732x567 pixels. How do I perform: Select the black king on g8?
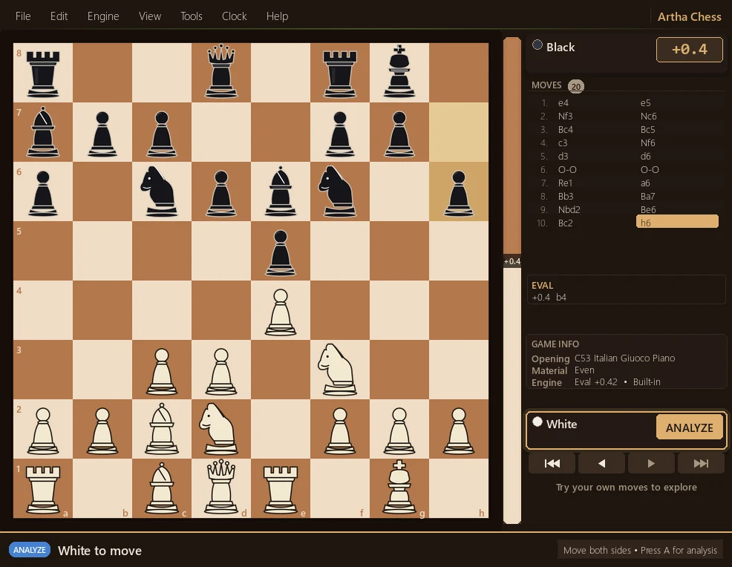[x=399, y=72]
